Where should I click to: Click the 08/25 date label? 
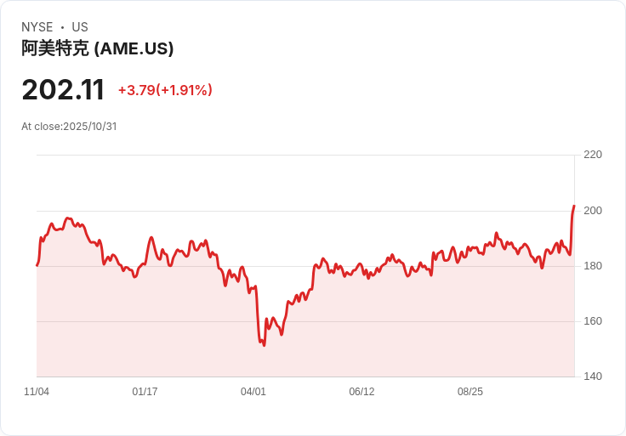tap(470, 392)
